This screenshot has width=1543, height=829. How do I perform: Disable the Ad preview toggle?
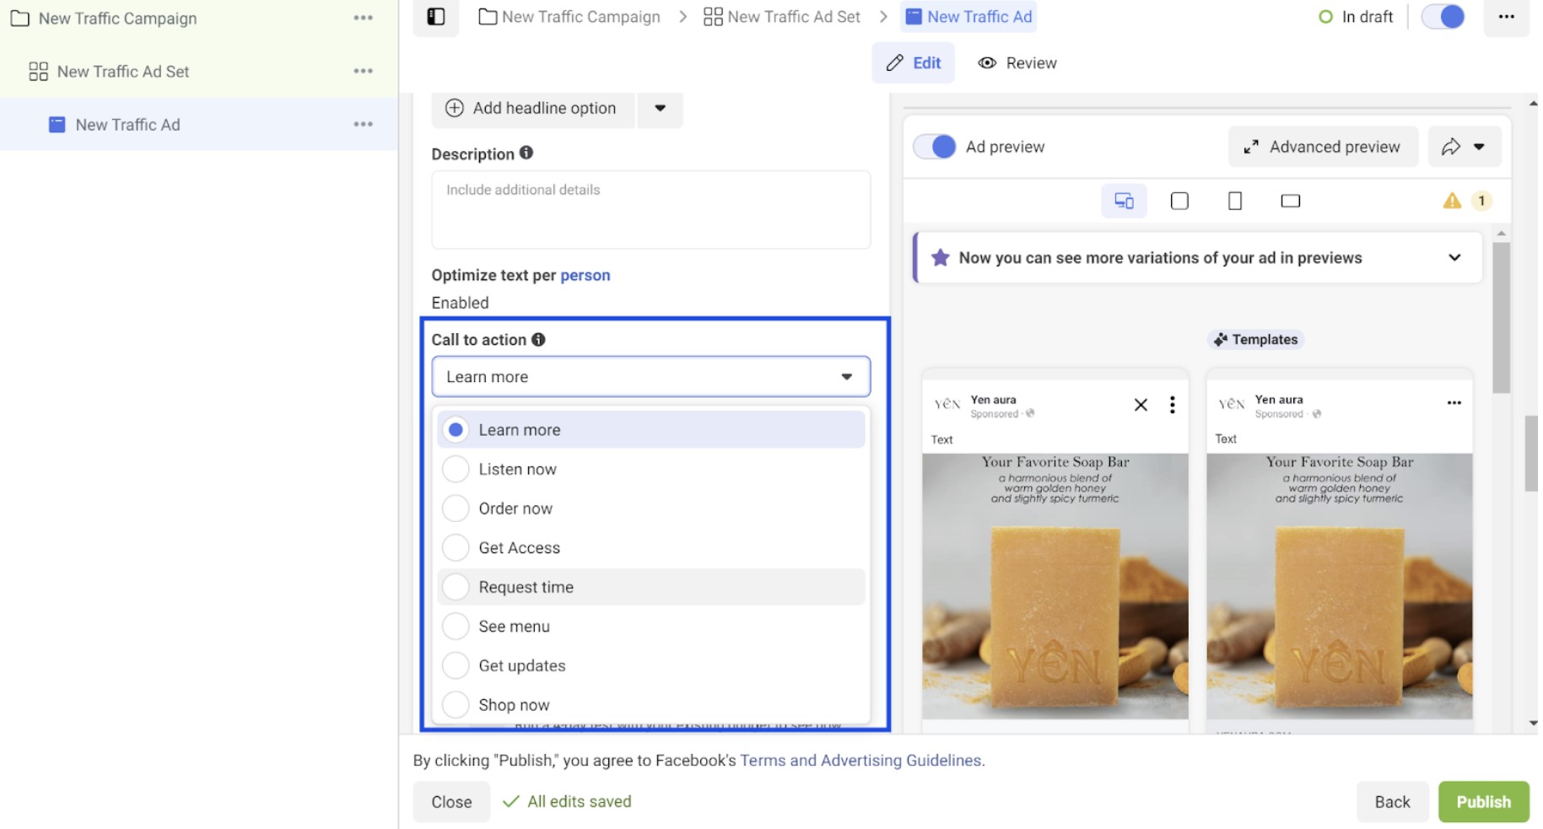point(935,146)
